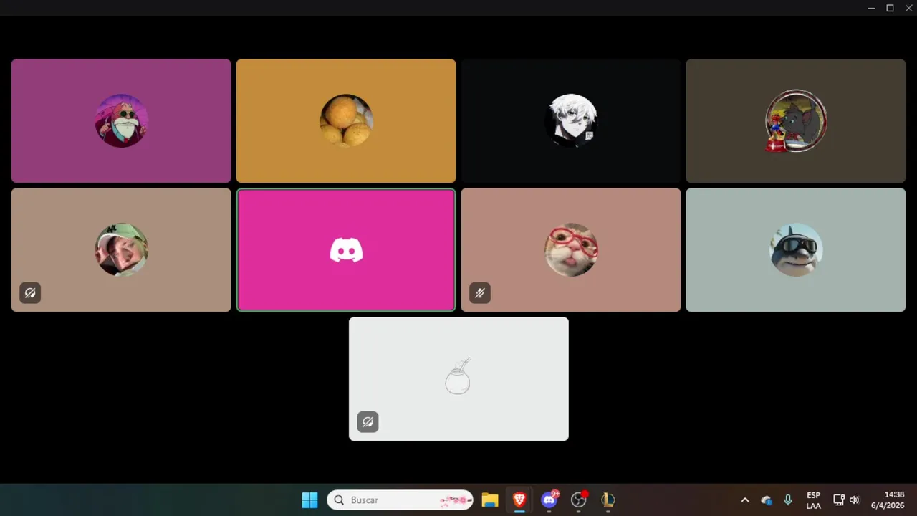Open League of Legends from the taskbar
This screenshot has width=917, height=516.
[608, 500]
